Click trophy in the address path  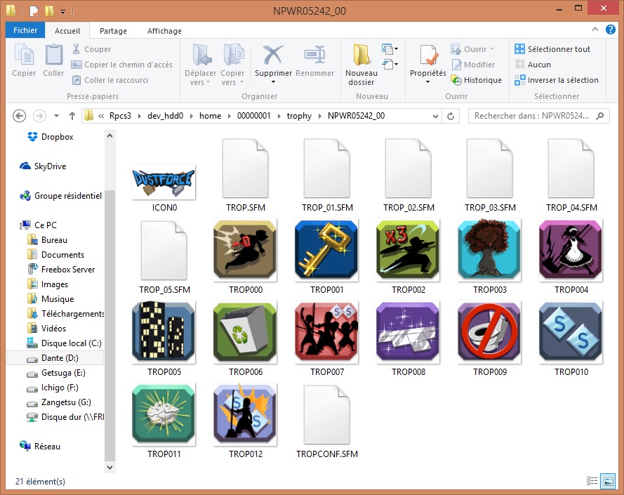299,116
